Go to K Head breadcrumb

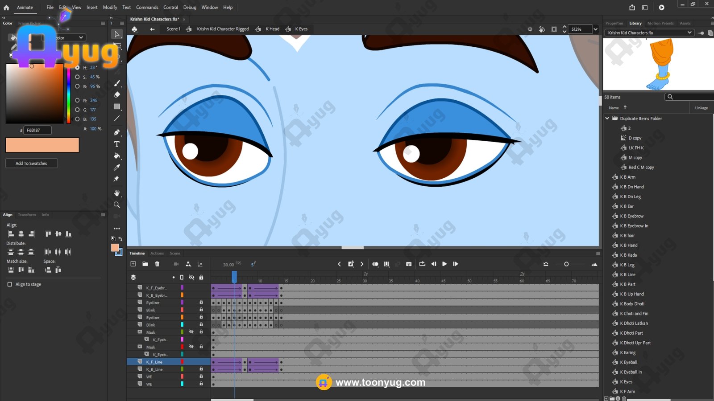tap(273, 29)
